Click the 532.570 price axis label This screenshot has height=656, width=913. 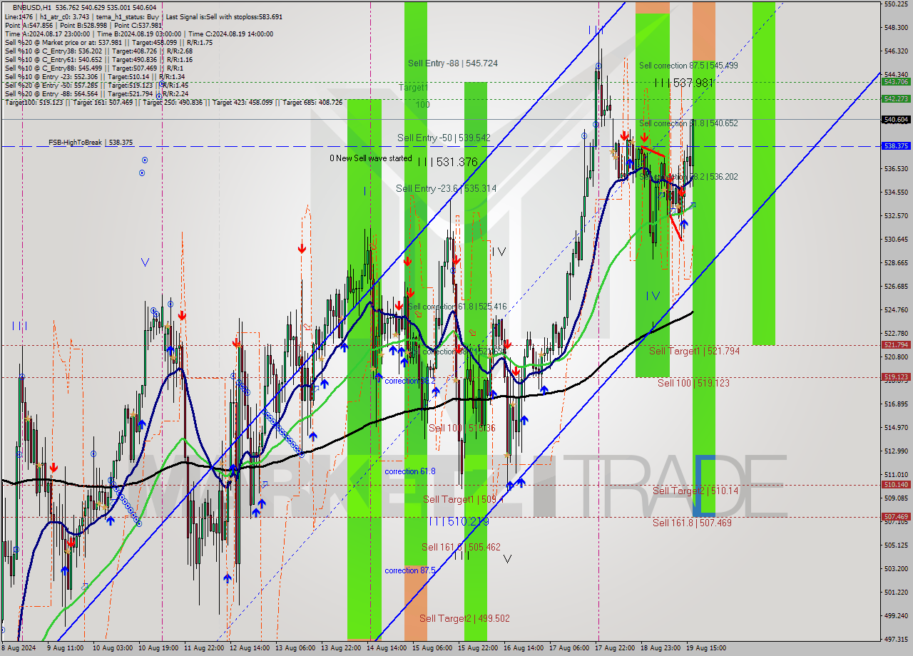(x=896, y=215)
